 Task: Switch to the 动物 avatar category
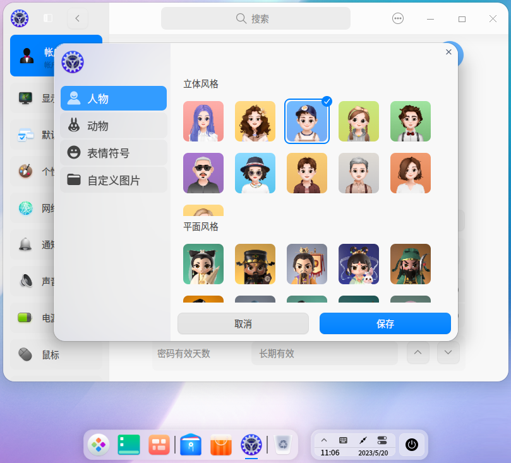114,126
